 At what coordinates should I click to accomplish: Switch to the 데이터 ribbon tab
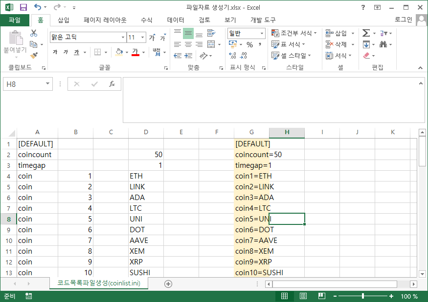click(176, 20)
